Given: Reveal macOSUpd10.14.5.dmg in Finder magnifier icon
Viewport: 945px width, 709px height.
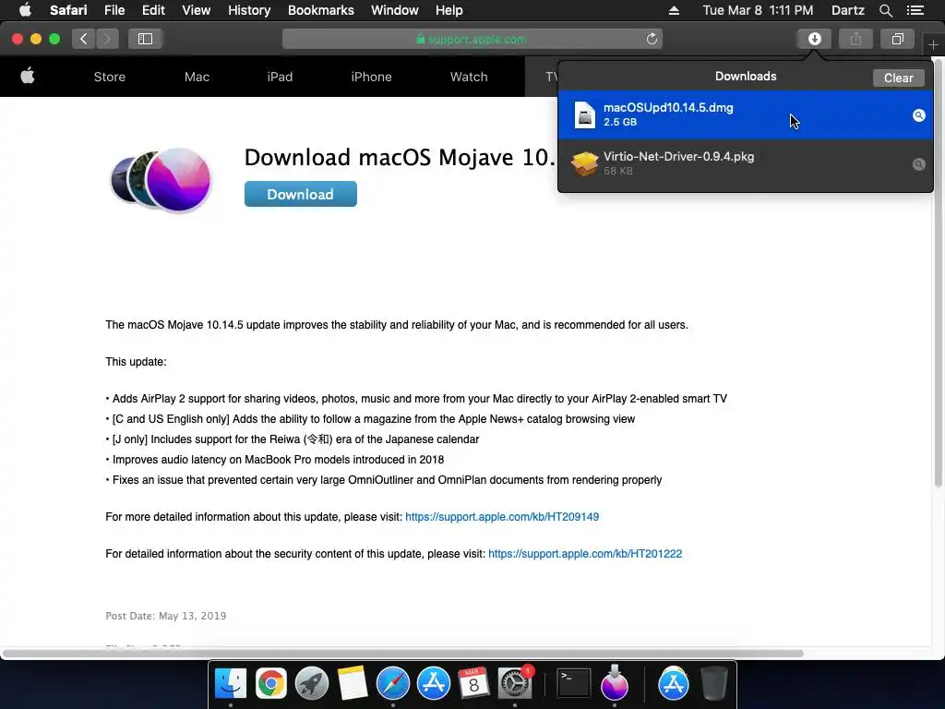Looking at the screenshot, I should (x=918, y=115).
